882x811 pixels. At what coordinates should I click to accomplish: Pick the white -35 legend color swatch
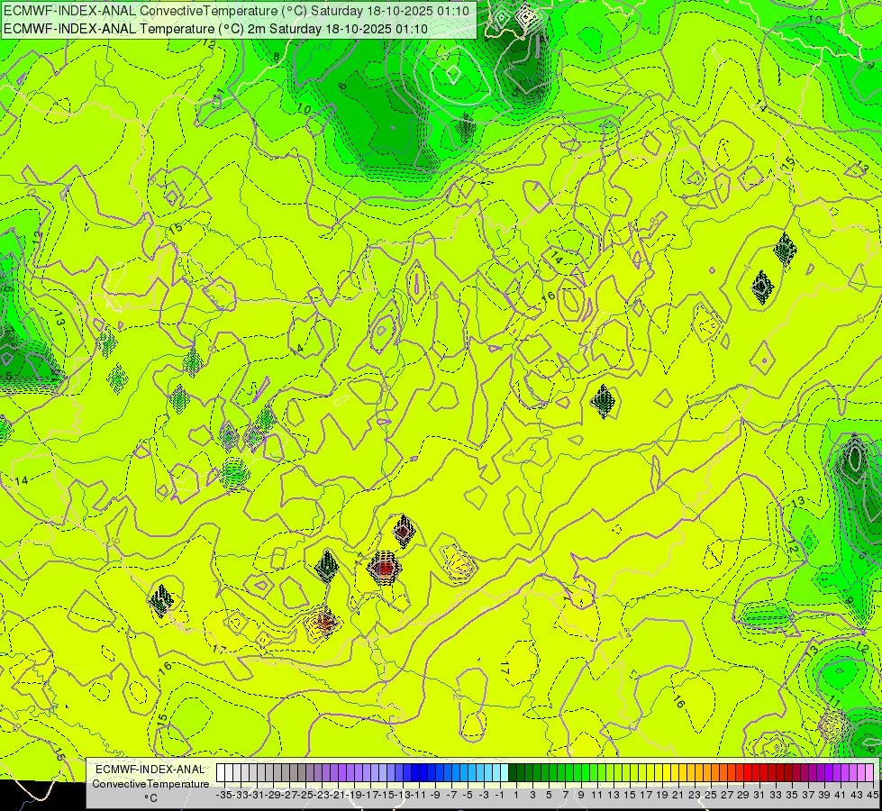[x=221, y=773]
